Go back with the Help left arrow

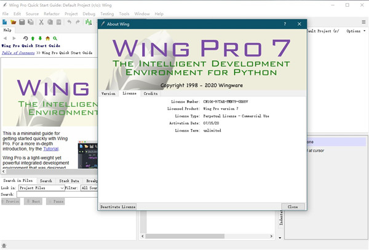[x=5, y=38]
